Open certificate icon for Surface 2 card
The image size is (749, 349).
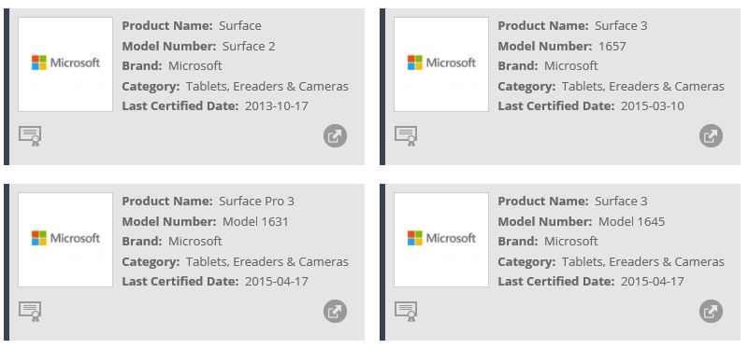tap(30, 136)
